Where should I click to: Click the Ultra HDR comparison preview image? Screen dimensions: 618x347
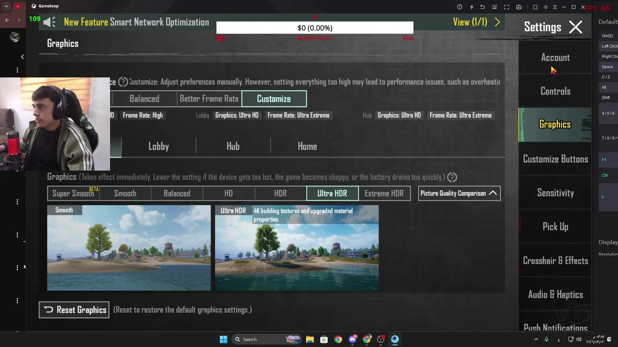(x=297, y=248)
